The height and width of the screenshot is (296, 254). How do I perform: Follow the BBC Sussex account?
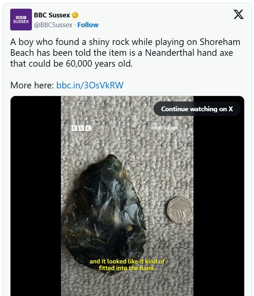pyautogui.click(x=88, y=25)
